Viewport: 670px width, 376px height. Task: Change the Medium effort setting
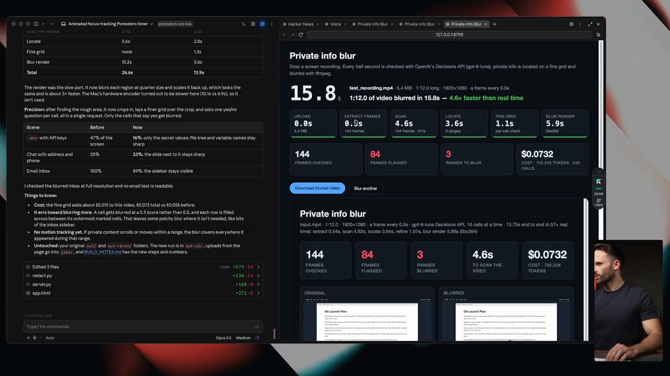point(243,338)
